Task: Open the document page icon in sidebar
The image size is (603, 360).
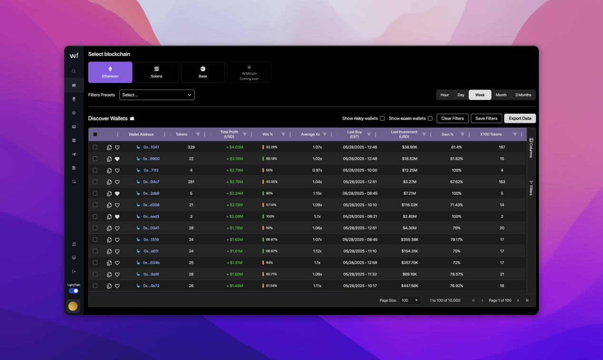Action: pyautogui.click(x=74, y=168)
